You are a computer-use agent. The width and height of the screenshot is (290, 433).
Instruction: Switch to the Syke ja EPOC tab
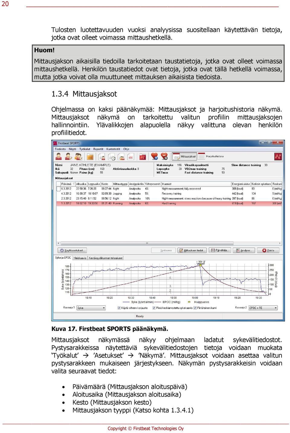pyautogui.click(x=63, y=258)
